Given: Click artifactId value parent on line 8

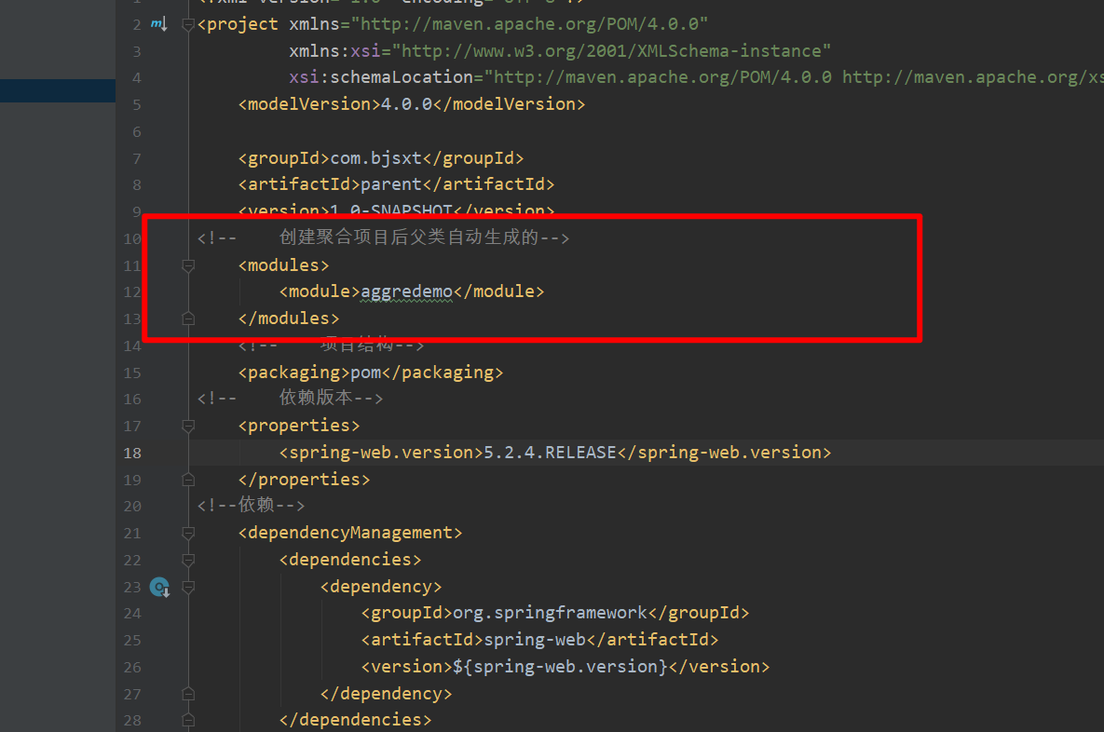Looking at the screenshot, I should [x=390, y=184].
